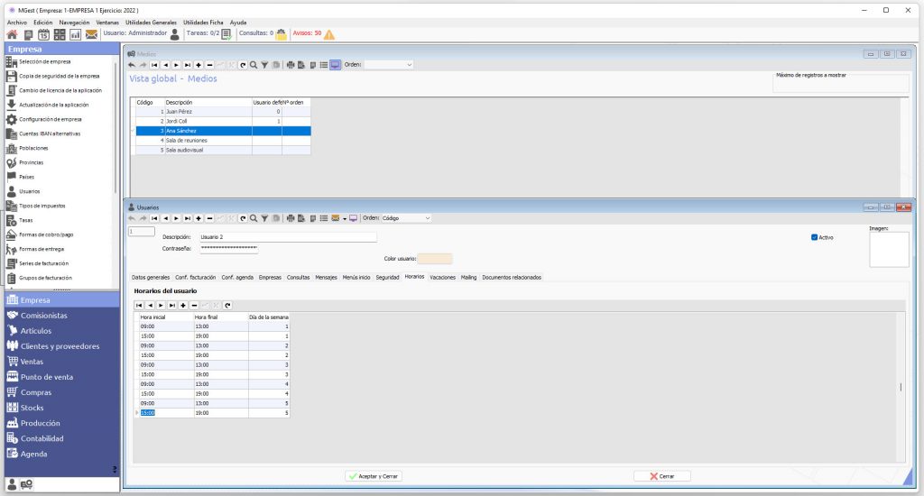Click the Contraseña password field
The width and height of the screenshot is (924, 496).
228,249
